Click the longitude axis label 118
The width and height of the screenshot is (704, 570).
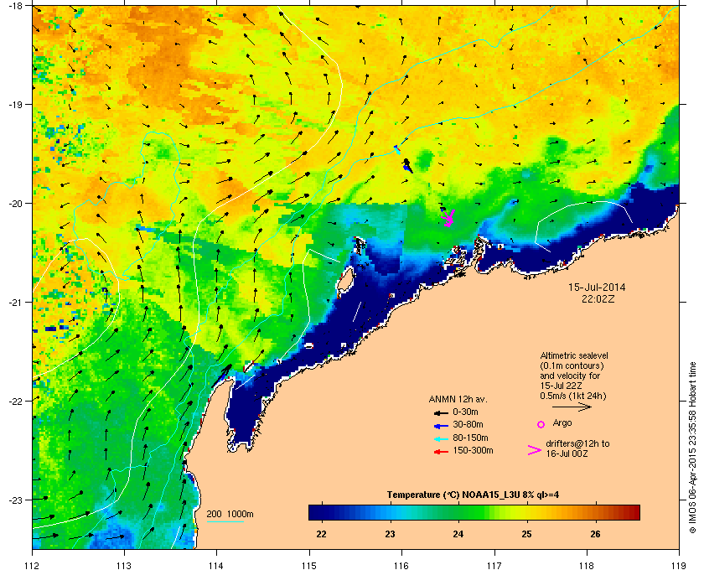click(x=587, y=566)
